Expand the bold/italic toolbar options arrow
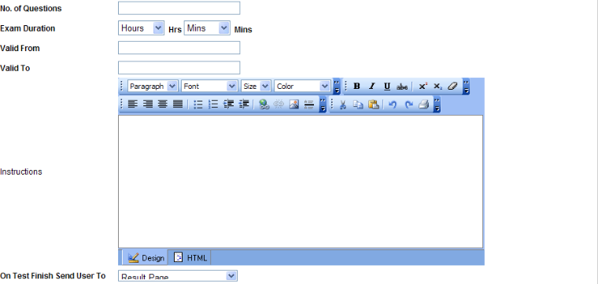 coord(466,87)
